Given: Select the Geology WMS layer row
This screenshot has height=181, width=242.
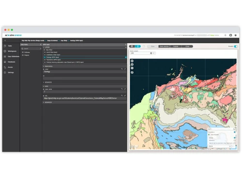Looking at the screenshot, I should click(x=85, y=57).
